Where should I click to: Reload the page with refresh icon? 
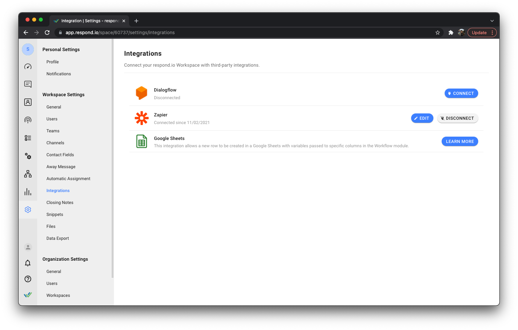pos(47,33)
